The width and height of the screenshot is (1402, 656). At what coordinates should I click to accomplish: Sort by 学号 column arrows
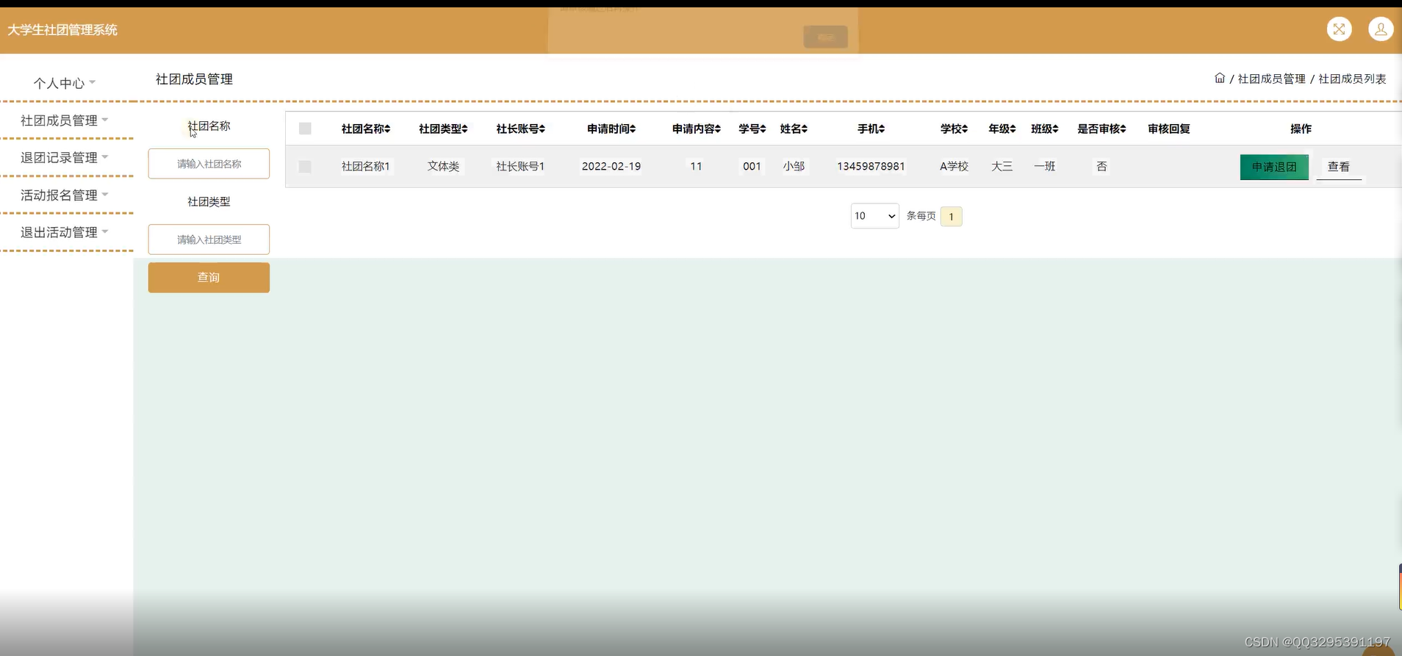point(763,129)
